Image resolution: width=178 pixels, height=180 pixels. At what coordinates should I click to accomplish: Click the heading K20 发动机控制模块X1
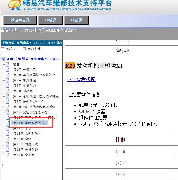coord(94,66)
